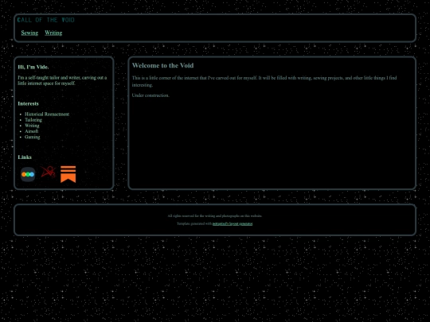
Task: Go to the Sewing page
Action: coord(29,33)
